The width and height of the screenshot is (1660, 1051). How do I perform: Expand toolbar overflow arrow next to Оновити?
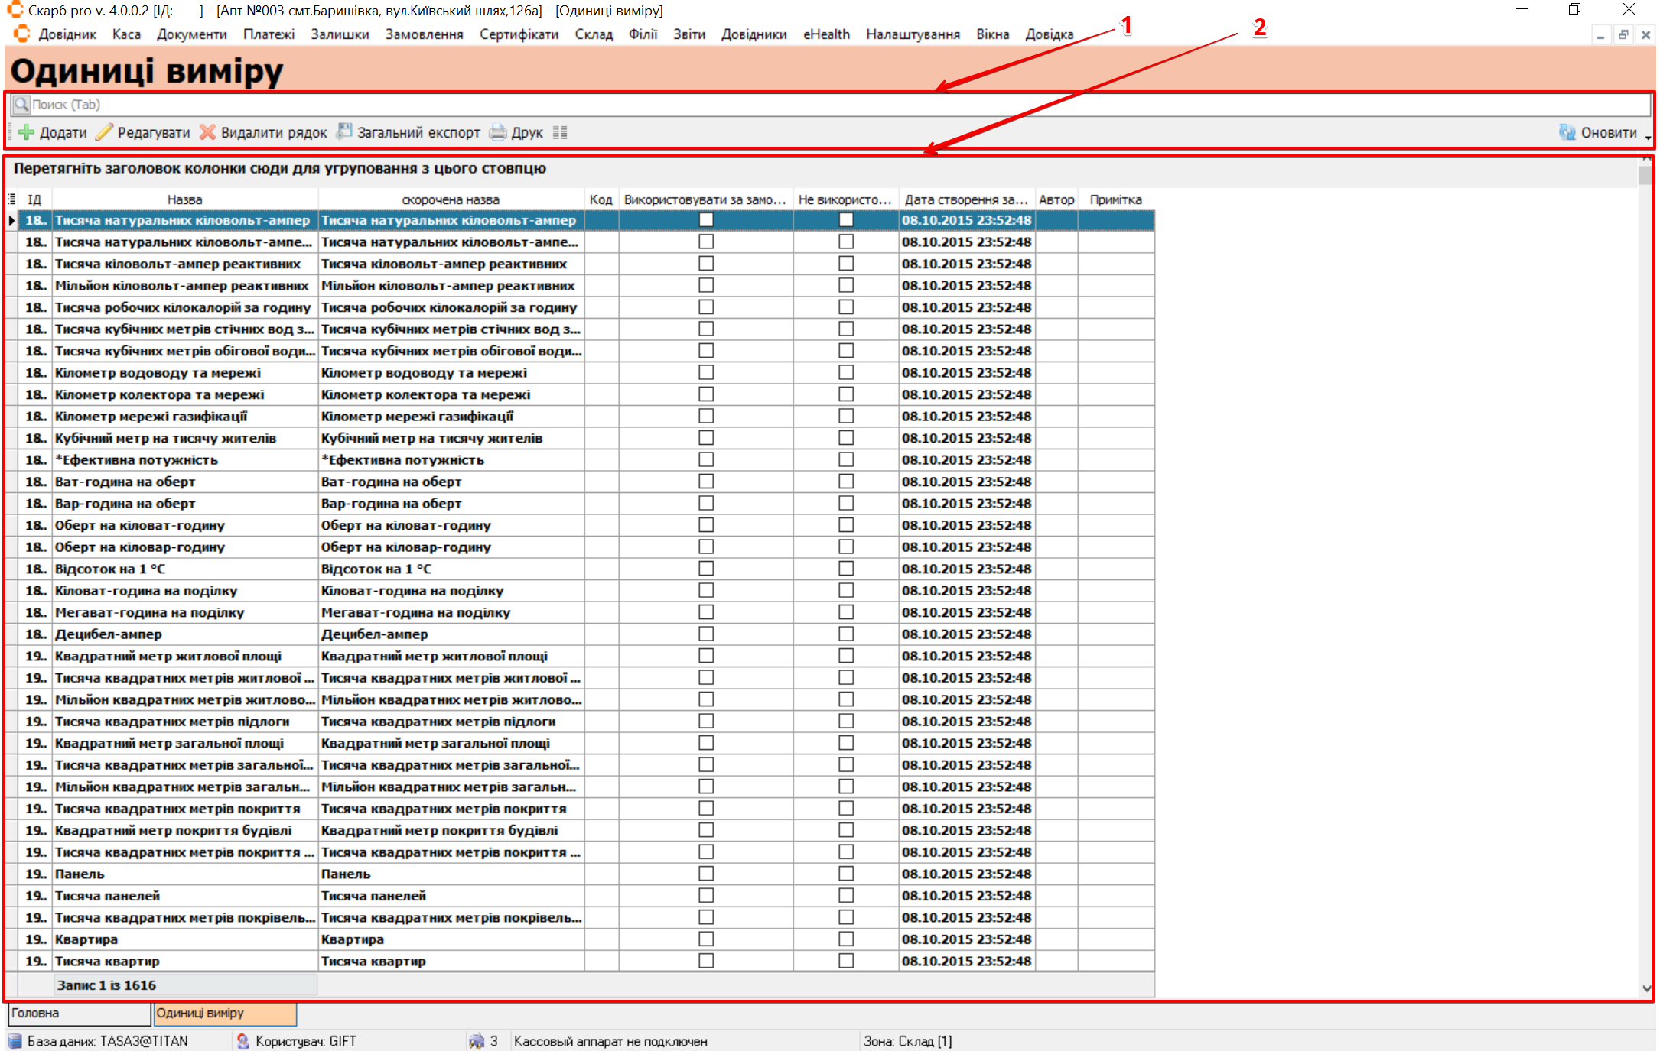[1647, 137]
